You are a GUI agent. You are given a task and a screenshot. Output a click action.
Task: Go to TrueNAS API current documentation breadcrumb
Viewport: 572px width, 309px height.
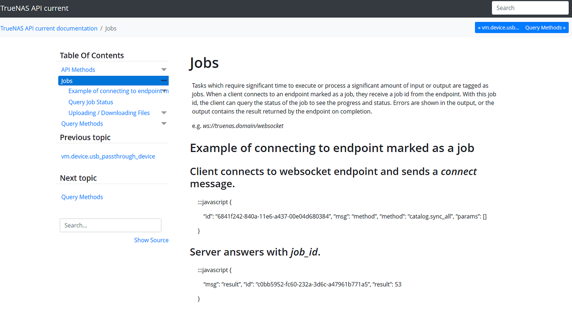49,28
